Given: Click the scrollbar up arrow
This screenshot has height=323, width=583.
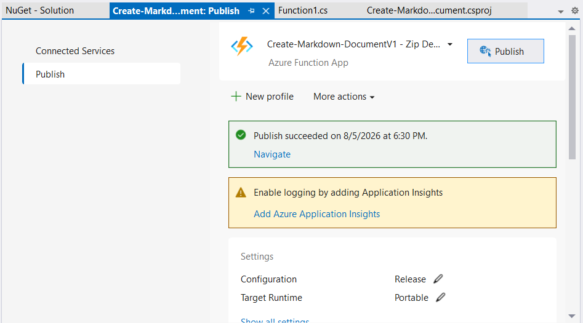Looking at the screenshot, I should click(572, 29).
